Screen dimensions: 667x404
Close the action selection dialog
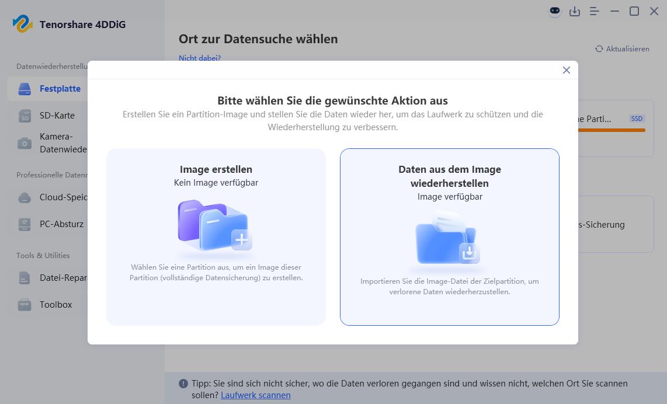[x=566, y=69]
